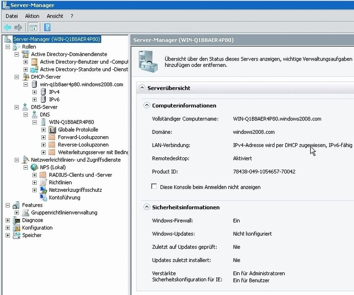Viewport: 354px width, 295px height.
Task: Check 'Diese Konsole beim Anmelden nicht anzeigen'
Action: pos(154,186)
